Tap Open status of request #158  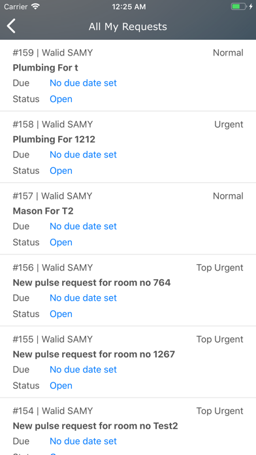[x=61, y=171]
